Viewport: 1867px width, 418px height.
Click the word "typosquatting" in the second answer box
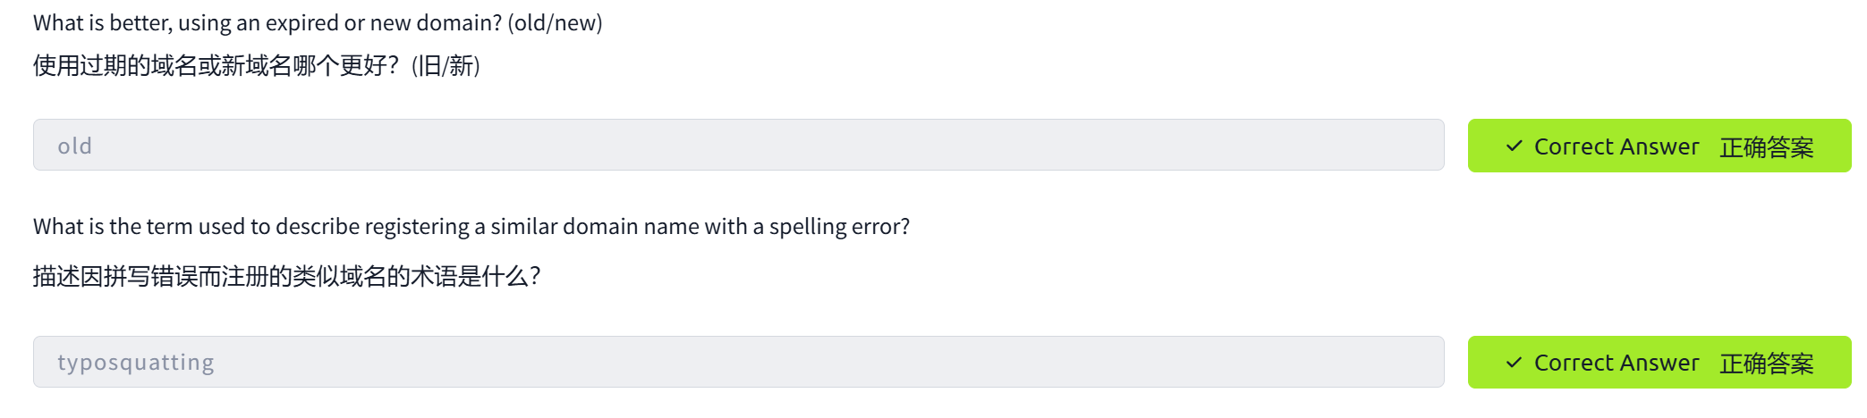tap(136, 362)
